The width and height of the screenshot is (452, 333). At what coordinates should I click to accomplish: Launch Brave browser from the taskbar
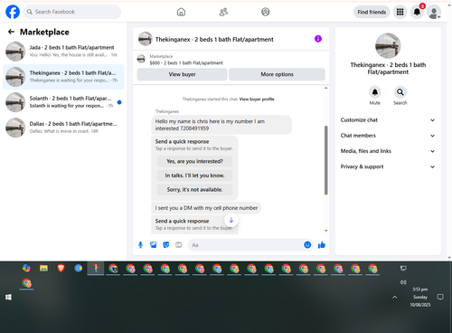point(61,268)
